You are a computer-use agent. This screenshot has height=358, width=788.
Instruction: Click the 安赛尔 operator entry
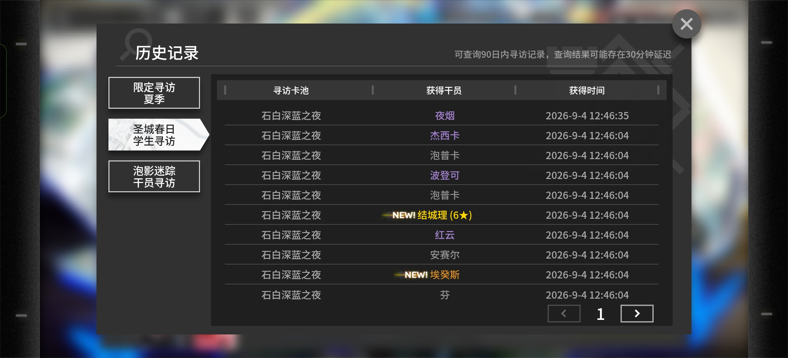point(444,255)
